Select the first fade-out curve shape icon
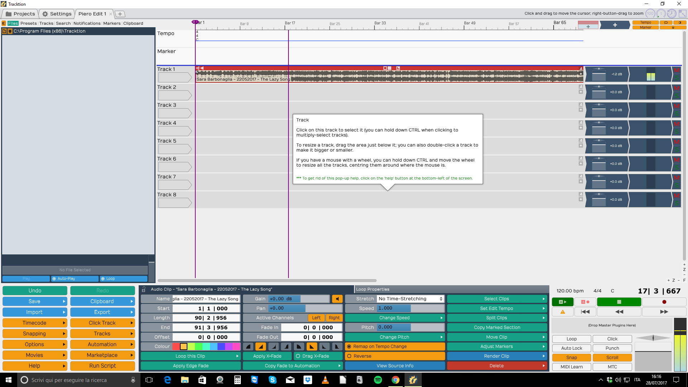Screen dimensions: 688x387 click(299, 347)
